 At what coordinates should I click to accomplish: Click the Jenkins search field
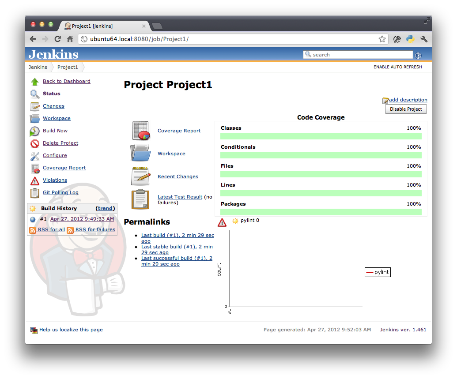point(358,55)
